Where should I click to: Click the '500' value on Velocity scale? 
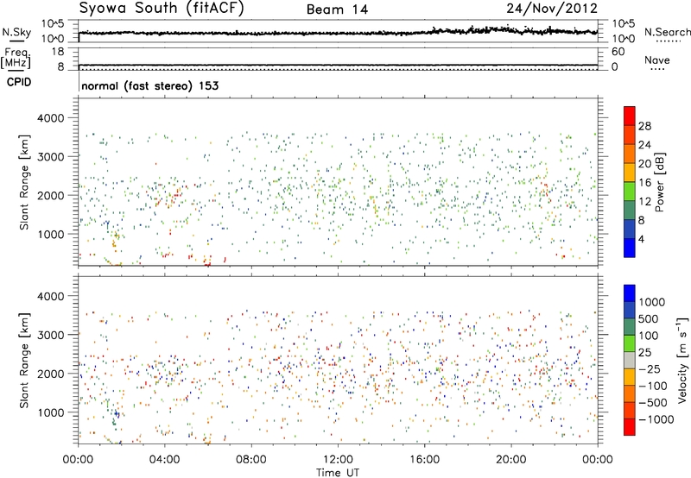coord(649,319)
